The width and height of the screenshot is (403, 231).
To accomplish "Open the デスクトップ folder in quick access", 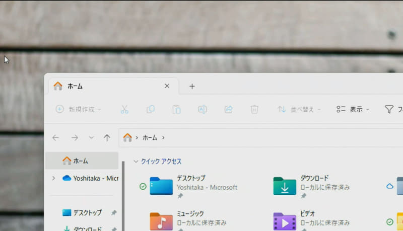I will (161, 186).
